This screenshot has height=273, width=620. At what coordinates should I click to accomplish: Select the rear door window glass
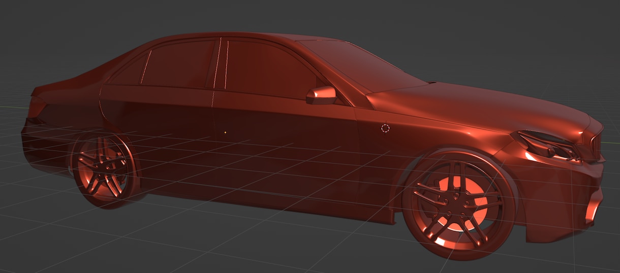(x=177, y=64)
